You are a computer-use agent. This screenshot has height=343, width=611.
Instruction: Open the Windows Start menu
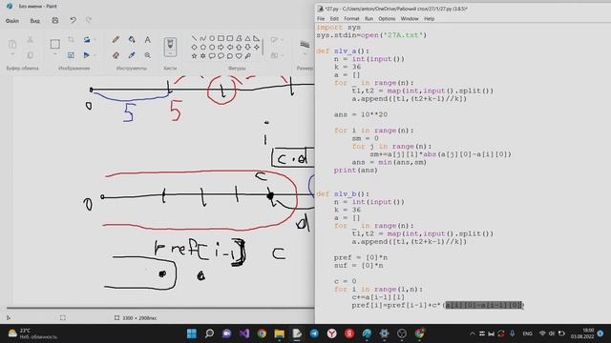[192, 333]
